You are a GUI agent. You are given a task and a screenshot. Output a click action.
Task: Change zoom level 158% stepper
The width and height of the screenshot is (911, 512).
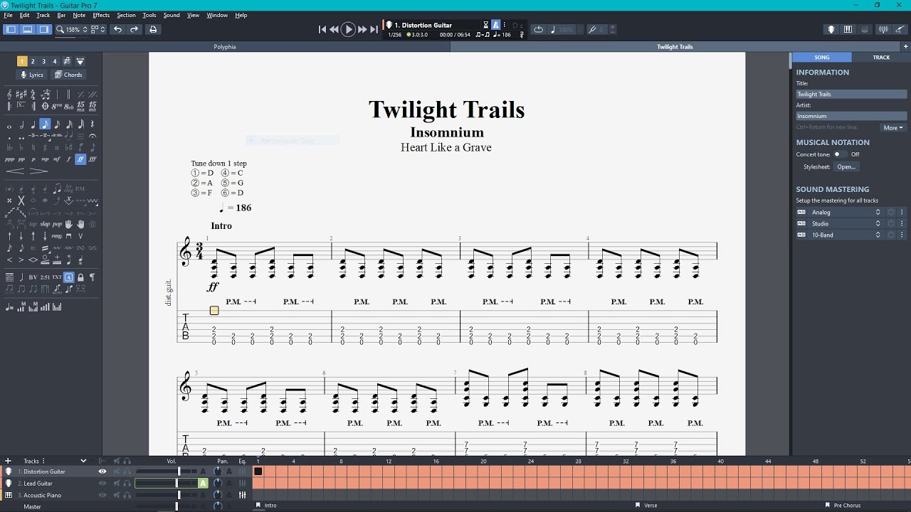85,29
